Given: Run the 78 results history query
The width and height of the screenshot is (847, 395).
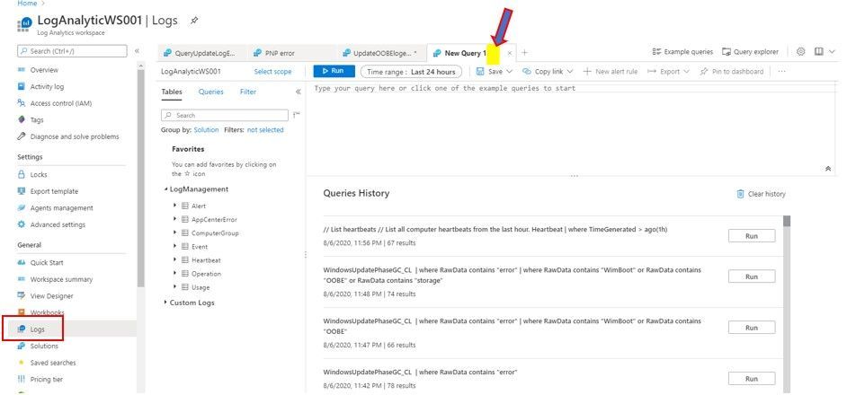Looking at the screenshot, I should click(x=752, y=379).
